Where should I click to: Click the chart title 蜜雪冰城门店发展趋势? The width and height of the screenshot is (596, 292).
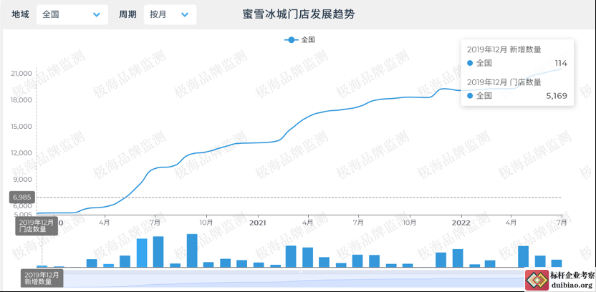coord(299,14)
